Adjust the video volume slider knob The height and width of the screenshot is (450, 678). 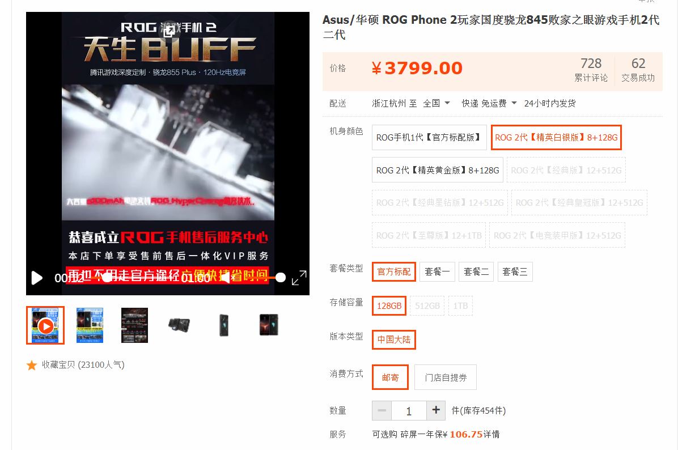click(280, 278)
